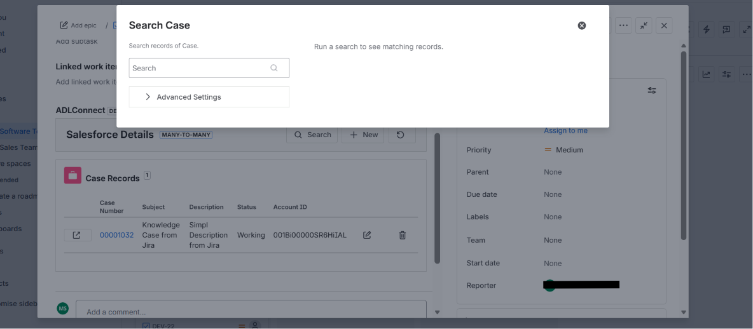Click the Reporter field label

tap(481, 285)
